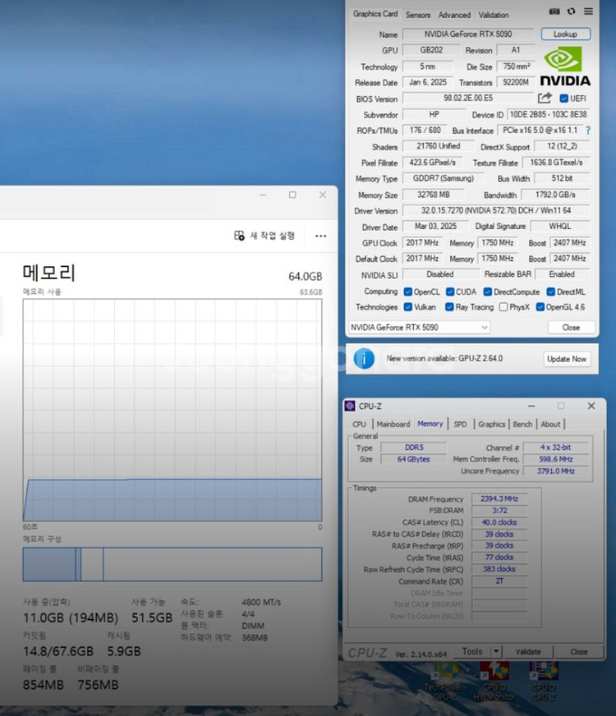Click the memory composition bar in Task Manager

coord(172,564)
